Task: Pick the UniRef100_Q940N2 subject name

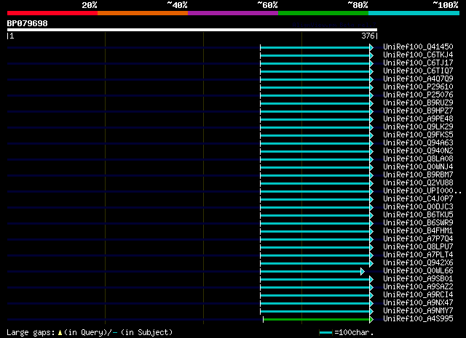Action: pyautogui.click(x=418, y=151)
